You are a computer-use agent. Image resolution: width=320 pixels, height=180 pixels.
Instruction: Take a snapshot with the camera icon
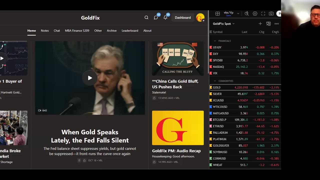point(271,14)
